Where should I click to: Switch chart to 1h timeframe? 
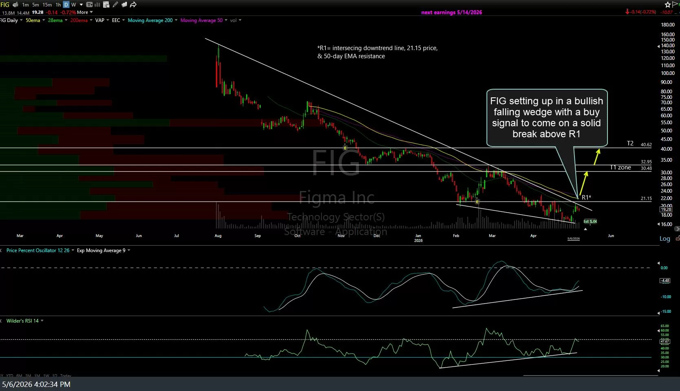click(58, 5)
